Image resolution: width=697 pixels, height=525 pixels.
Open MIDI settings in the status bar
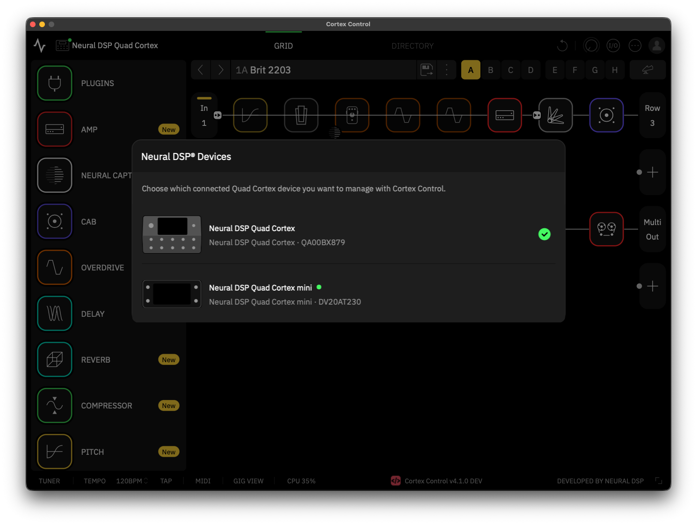click(x=203, y=481)
